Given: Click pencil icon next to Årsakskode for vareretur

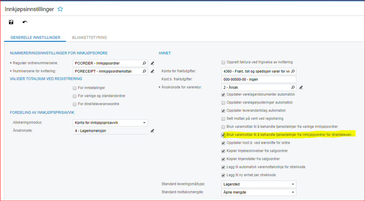Looking at the screenshot, I should coord(301,87).
